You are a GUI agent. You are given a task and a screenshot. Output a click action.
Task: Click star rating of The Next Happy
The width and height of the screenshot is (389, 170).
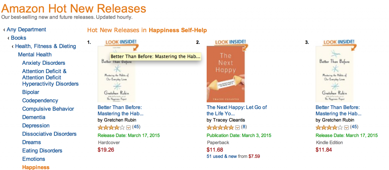coord(220,127)
